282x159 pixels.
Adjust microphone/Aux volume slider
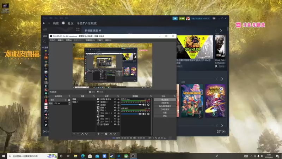point(131,105)
